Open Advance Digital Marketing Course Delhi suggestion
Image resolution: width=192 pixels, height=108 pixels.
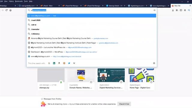(91, 38)
